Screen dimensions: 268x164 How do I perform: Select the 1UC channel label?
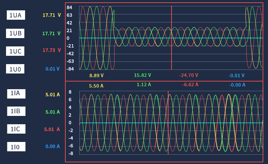15,51
